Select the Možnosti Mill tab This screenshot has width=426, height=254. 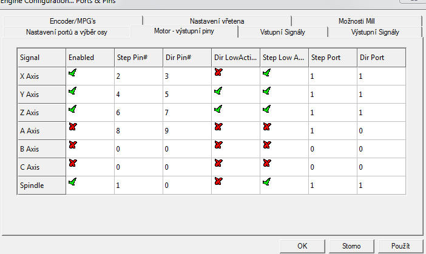coord(360,21)
